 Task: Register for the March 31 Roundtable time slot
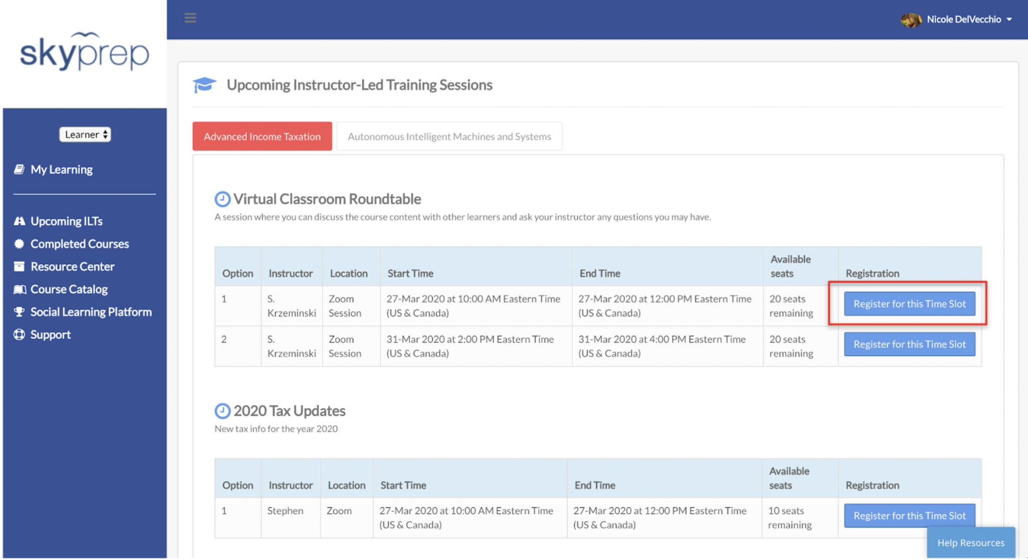click(x=909, y=344)
